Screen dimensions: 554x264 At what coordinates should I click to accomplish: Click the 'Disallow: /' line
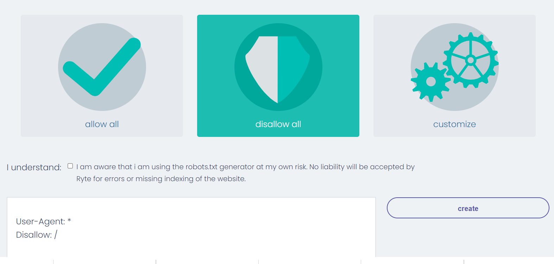[37, 235]
